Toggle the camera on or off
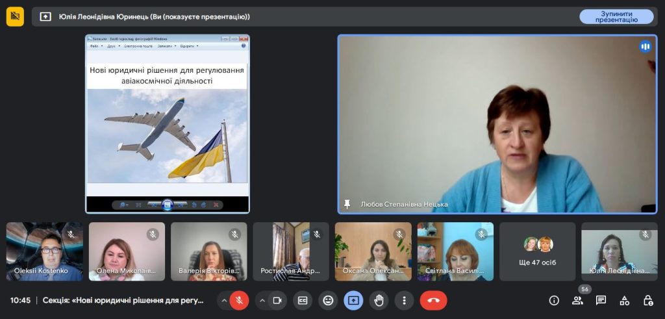Image resolution: width=665 pixels, height=319 pixels. coord(277,300)
